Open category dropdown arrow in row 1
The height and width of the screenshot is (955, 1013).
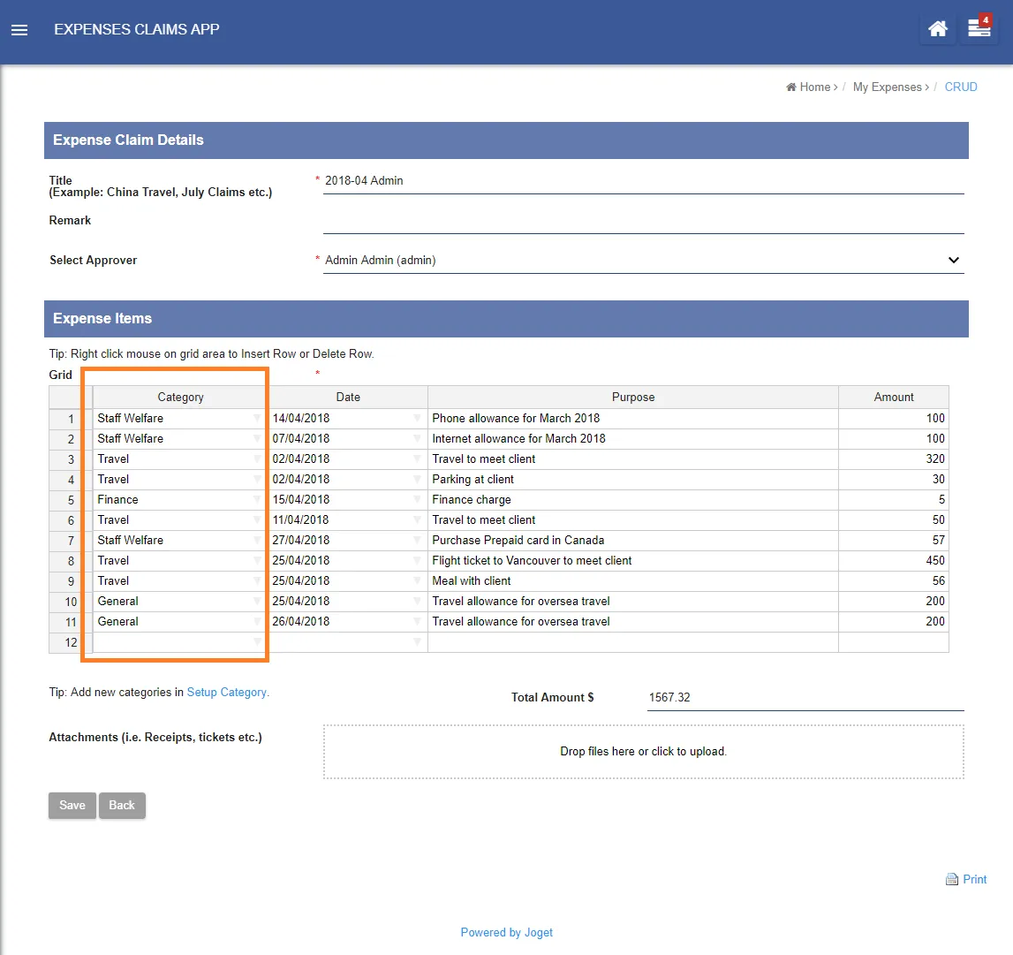tap(257, 419)
